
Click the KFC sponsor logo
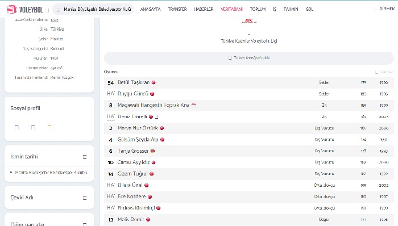(x=249, y=20)
